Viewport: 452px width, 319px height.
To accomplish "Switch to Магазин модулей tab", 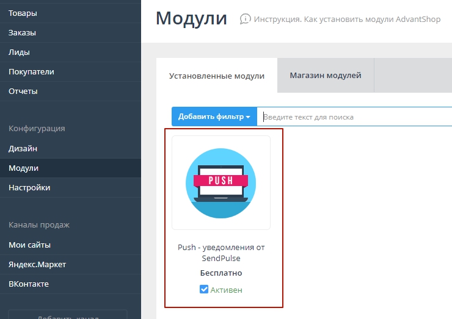I will pyautogui.click(x=325, y=76).
